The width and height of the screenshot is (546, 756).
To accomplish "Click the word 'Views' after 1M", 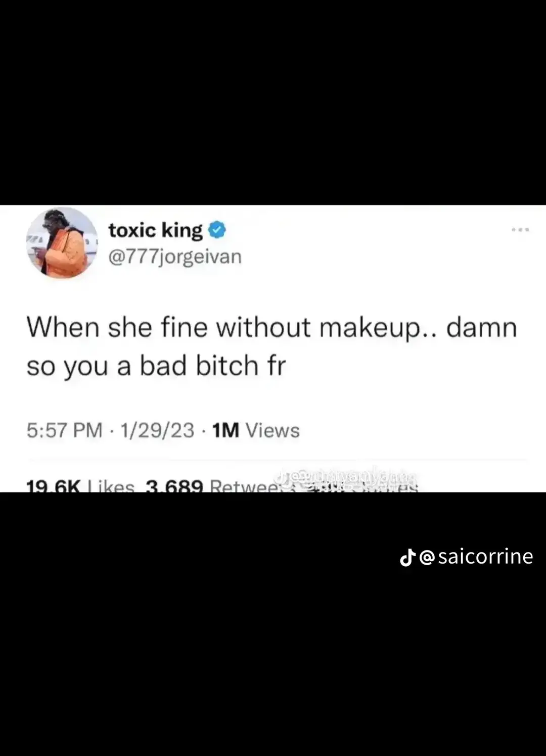I will tap(272, 431).
